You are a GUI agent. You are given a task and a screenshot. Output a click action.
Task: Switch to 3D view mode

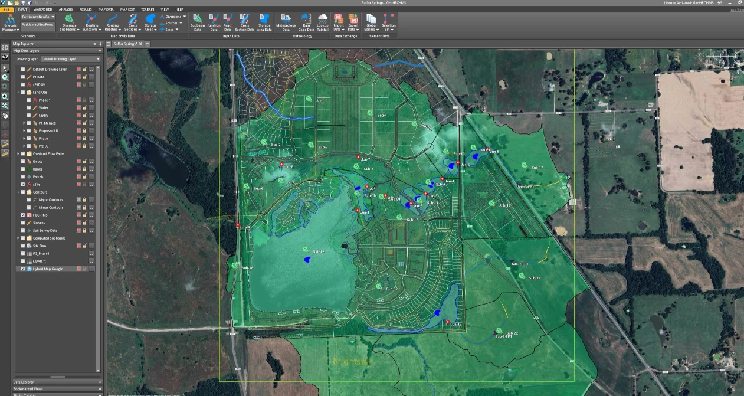[5, 56]
